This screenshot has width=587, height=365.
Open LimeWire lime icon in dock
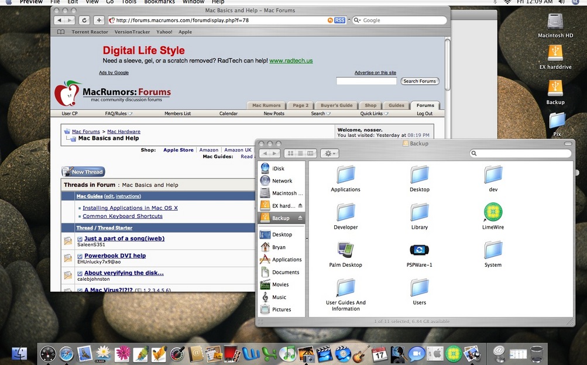pos(453,354)
